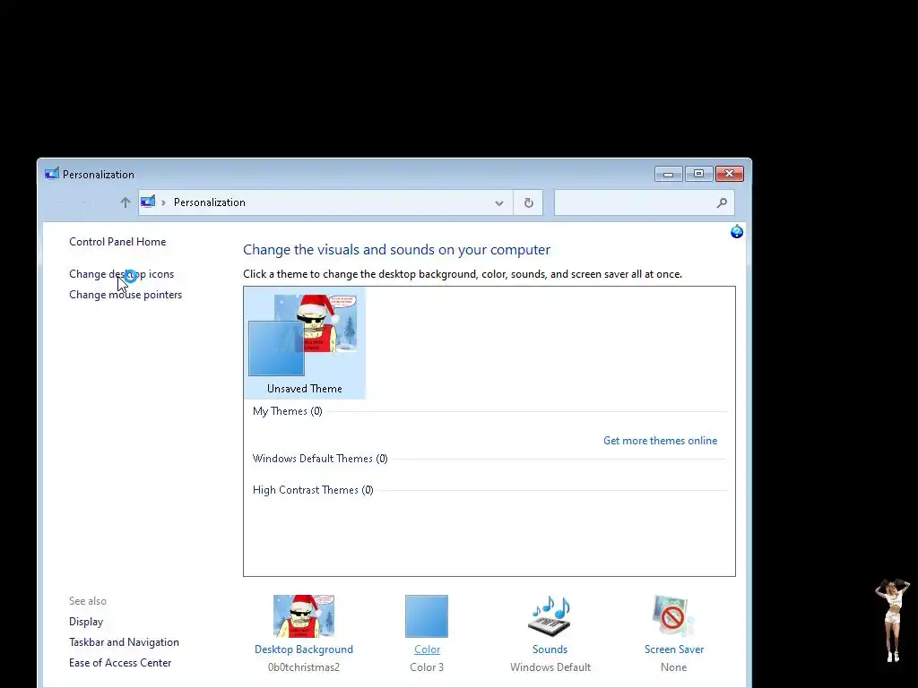Open Taskbar and Navigation
The image size is (918, 688).
coord(124,641)
